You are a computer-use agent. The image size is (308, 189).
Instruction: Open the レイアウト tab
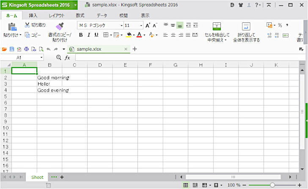tap(57, 16)
